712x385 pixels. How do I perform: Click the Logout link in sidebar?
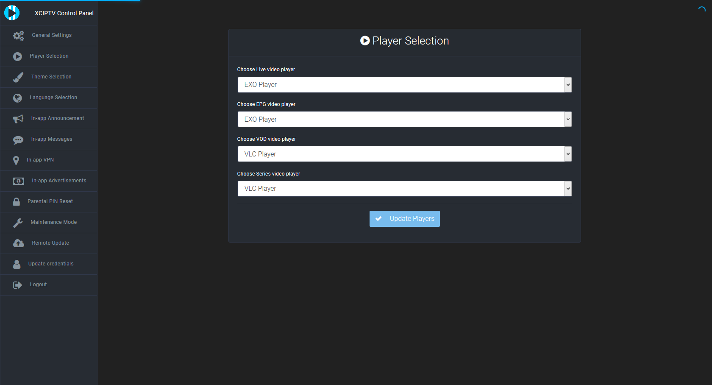(38, 285)
